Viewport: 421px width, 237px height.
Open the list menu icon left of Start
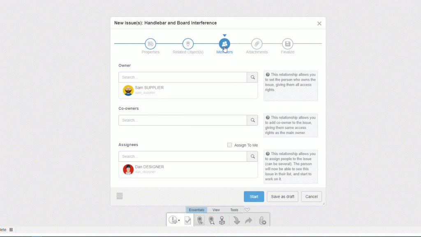coord(120,196)
